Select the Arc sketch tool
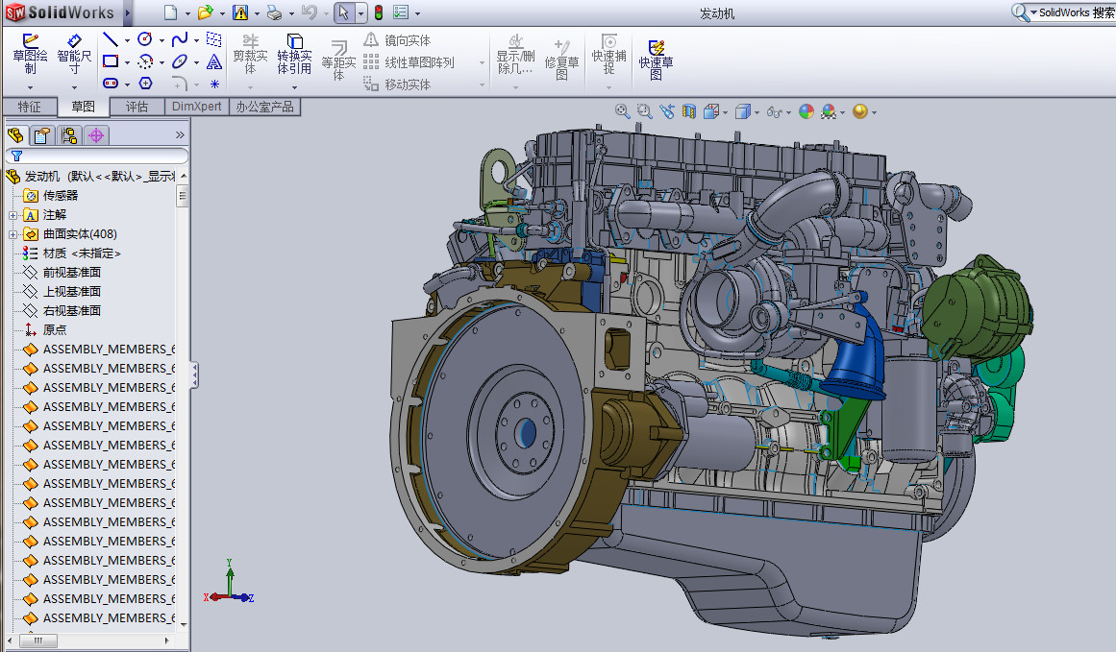The width and height of the screenshot is (1116, 652). pos(145,61)
